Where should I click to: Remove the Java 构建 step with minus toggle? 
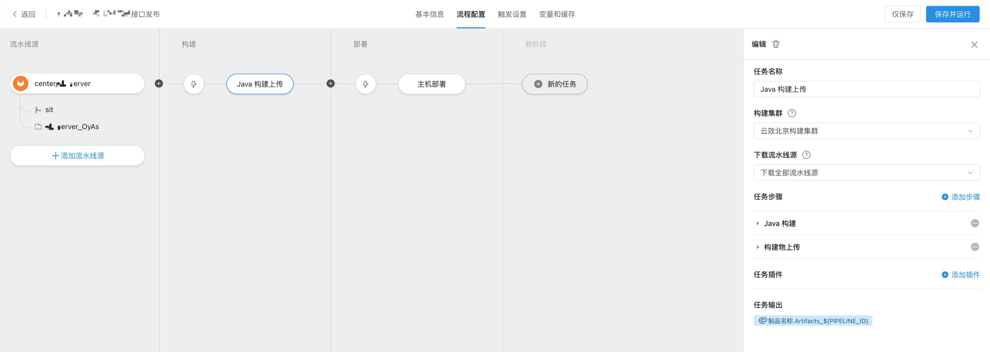975,223
